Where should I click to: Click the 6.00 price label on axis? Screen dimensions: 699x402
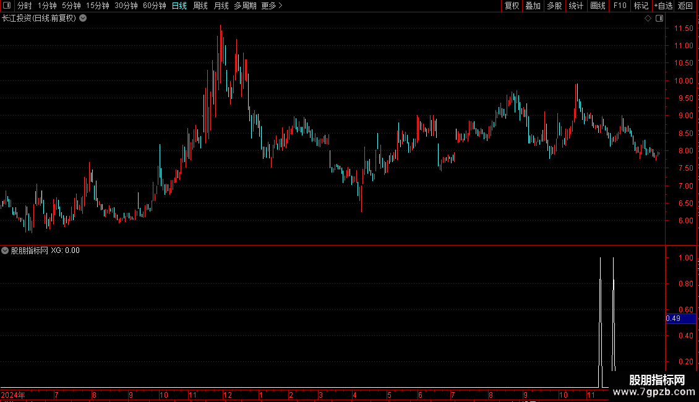tap(685, 221)
